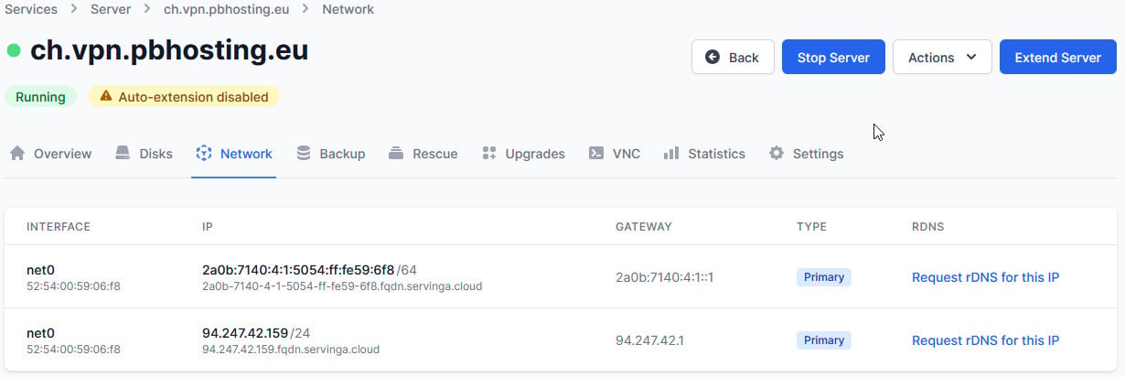Click the Settings gear icon
Screen dimensions: 1125x377
point(777,154)
